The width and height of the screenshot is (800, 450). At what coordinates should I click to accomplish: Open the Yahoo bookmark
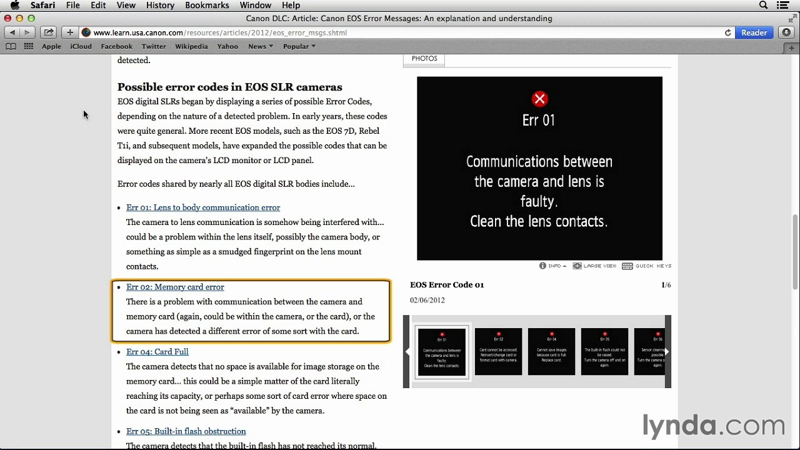[x=227, y=46]
